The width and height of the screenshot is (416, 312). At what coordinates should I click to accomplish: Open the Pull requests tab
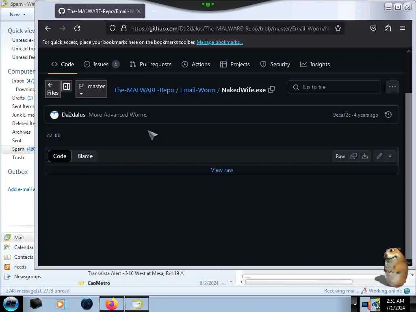(150, 64)
